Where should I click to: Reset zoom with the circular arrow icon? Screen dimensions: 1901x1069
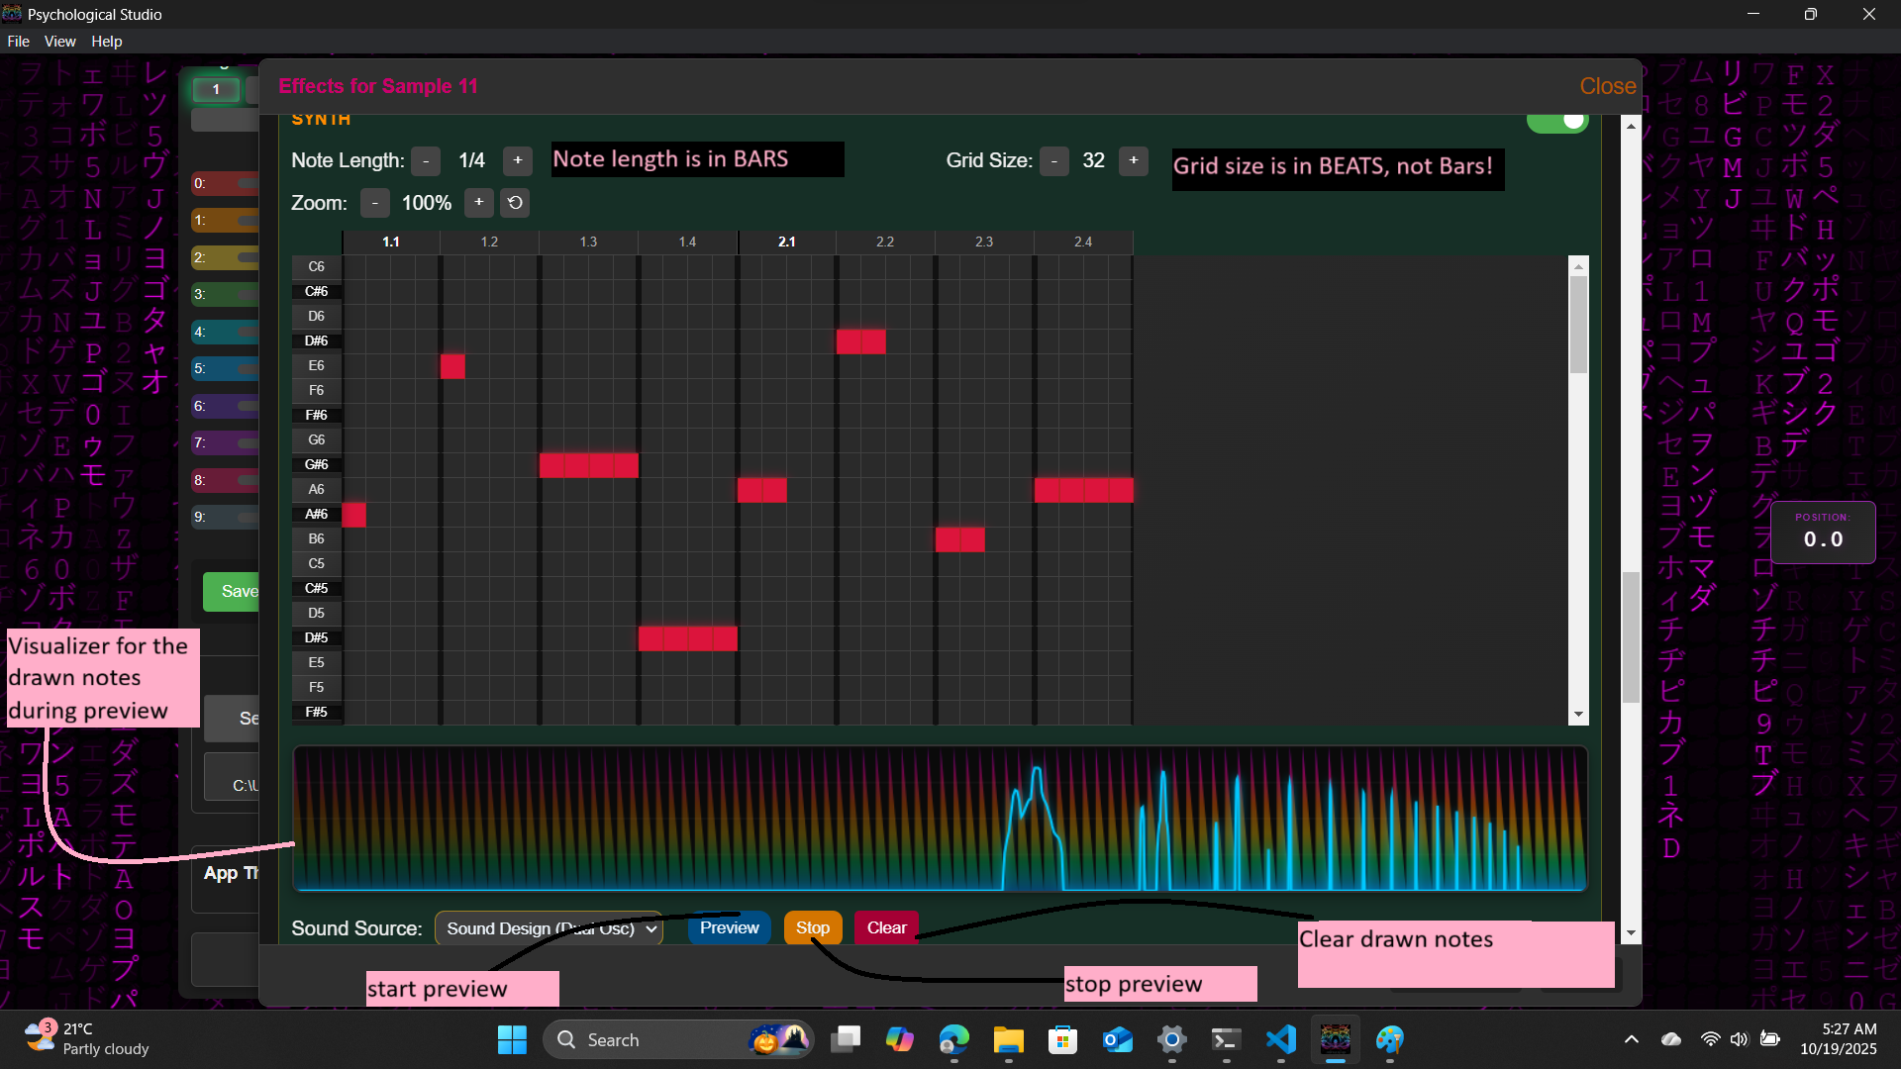click(x=515, y=203)
